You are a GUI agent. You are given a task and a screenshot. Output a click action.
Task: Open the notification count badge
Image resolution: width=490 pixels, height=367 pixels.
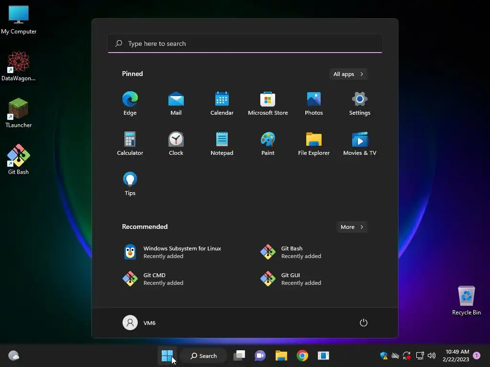[x=477, y=356]
